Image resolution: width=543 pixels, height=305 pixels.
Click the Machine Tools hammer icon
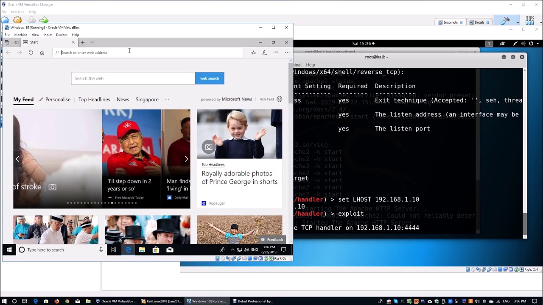point(505,21)
